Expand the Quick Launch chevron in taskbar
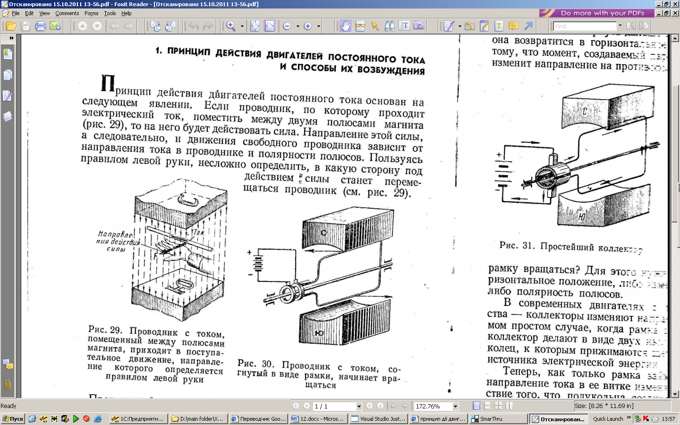 pos(629,418)
